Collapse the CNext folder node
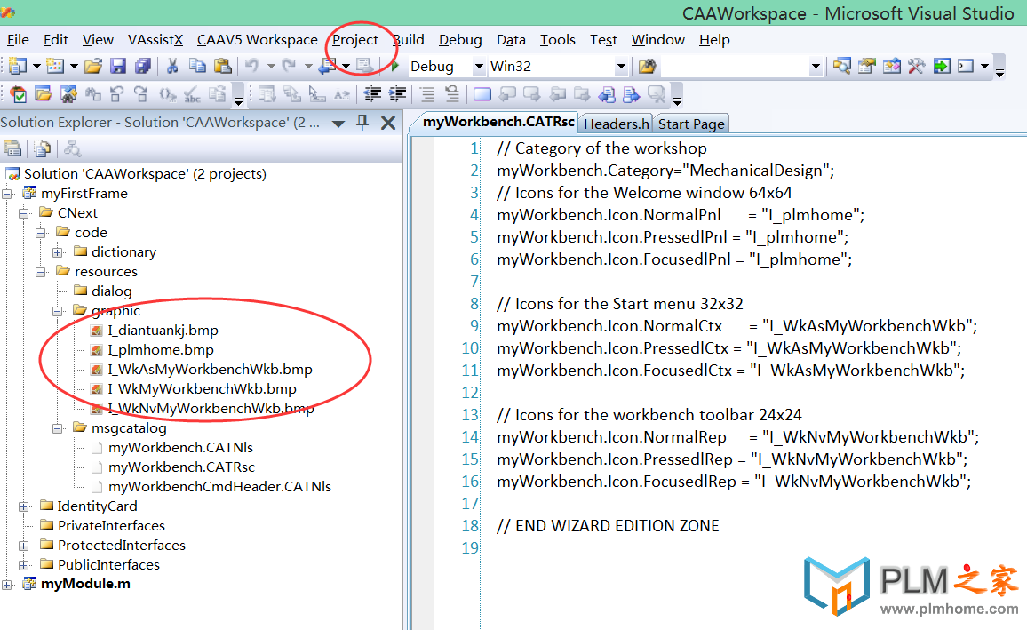 [24, 213]
